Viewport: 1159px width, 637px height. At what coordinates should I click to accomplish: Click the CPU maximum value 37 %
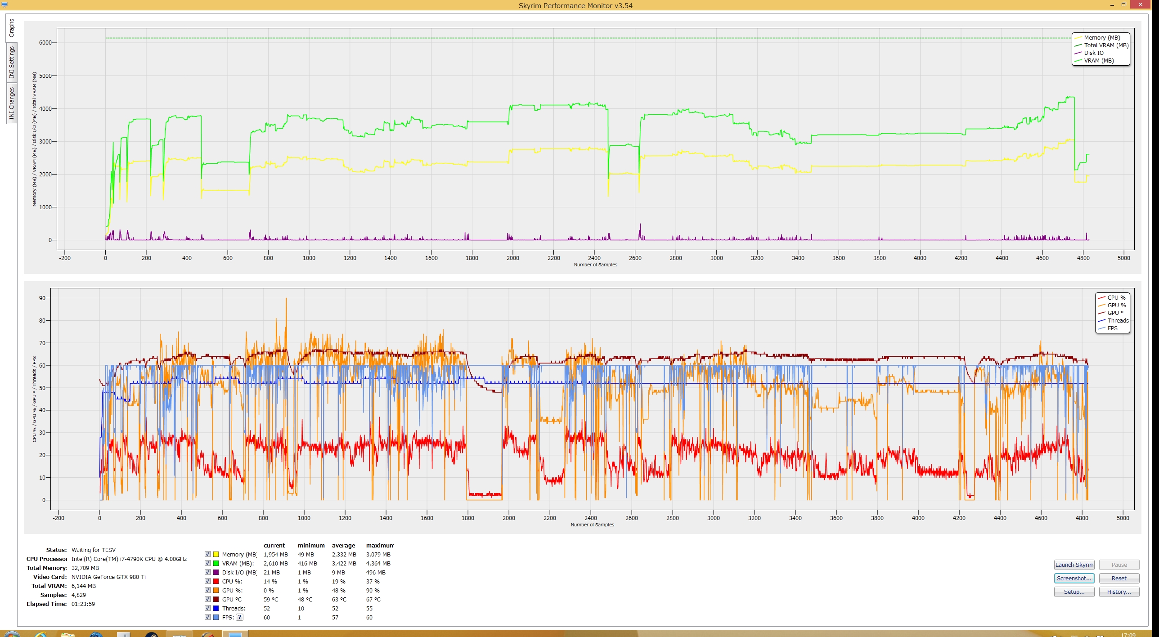pyautogui.click(x=373, y=581)
